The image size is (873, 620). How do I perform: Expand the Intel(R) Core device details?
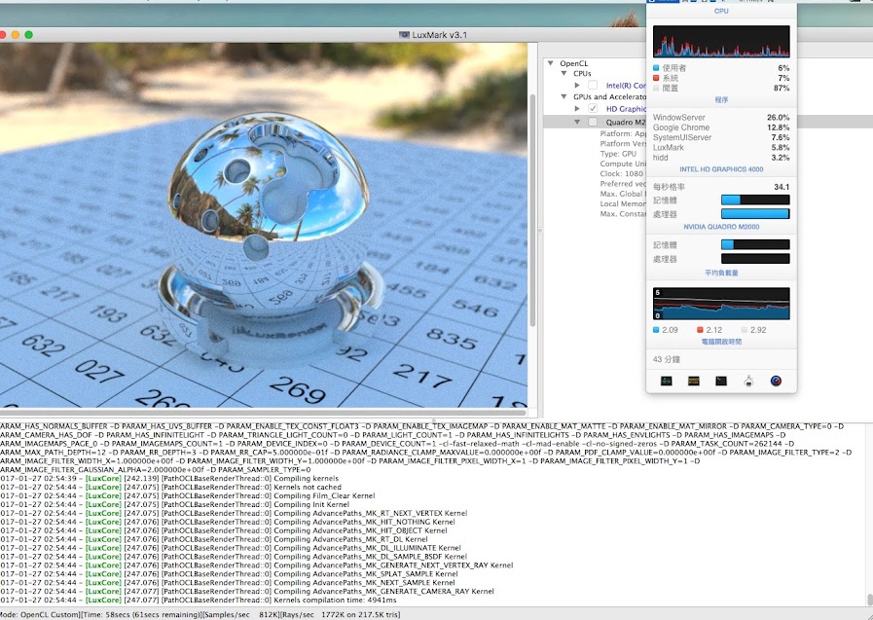(x=577, y=85)
